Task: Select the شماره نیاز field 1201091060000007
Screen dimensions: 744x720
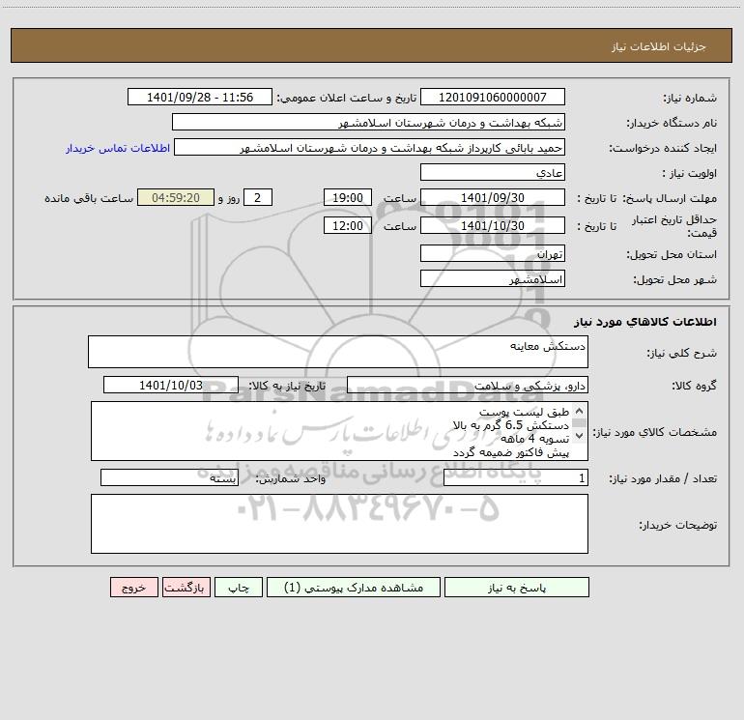Action: click(493, 97)
